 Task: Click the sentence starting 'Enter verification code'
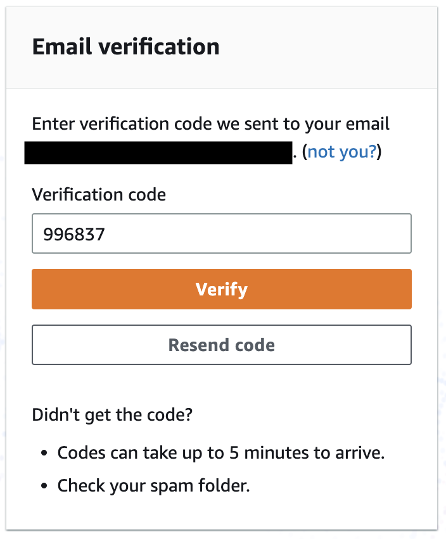[210, 123]
